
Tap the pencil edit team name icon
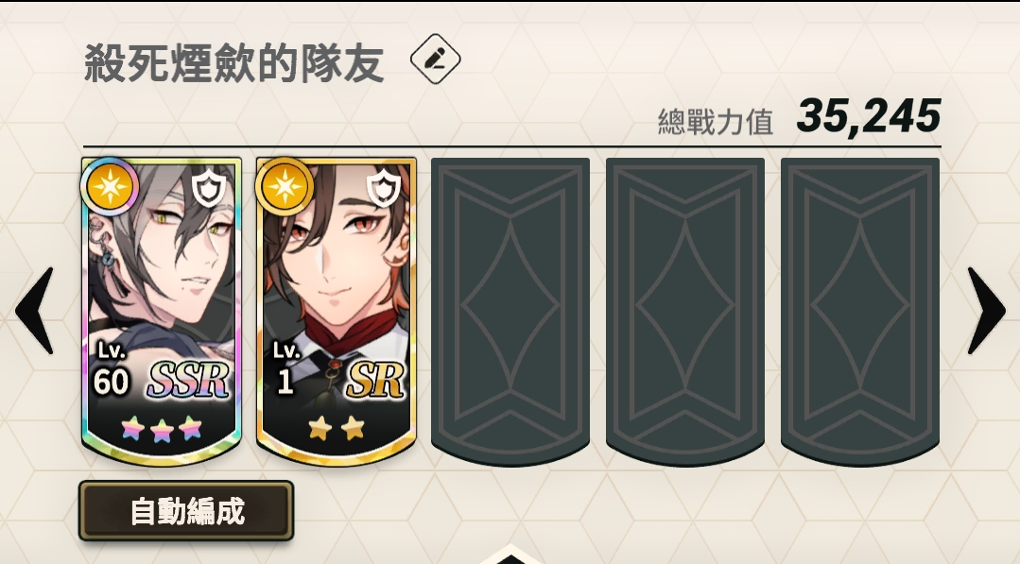click(x=435, y=60)
